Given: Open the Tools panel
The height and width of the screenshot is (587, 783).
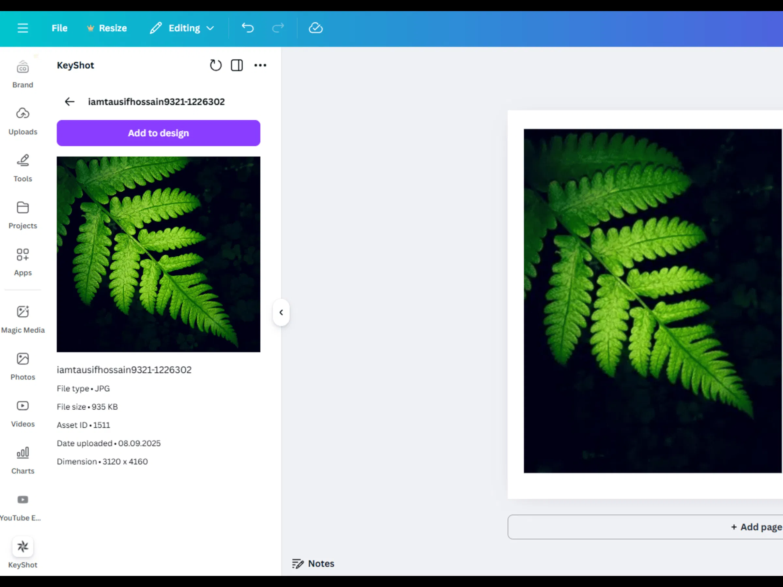Looking at the screenshot, I should 23,168.
